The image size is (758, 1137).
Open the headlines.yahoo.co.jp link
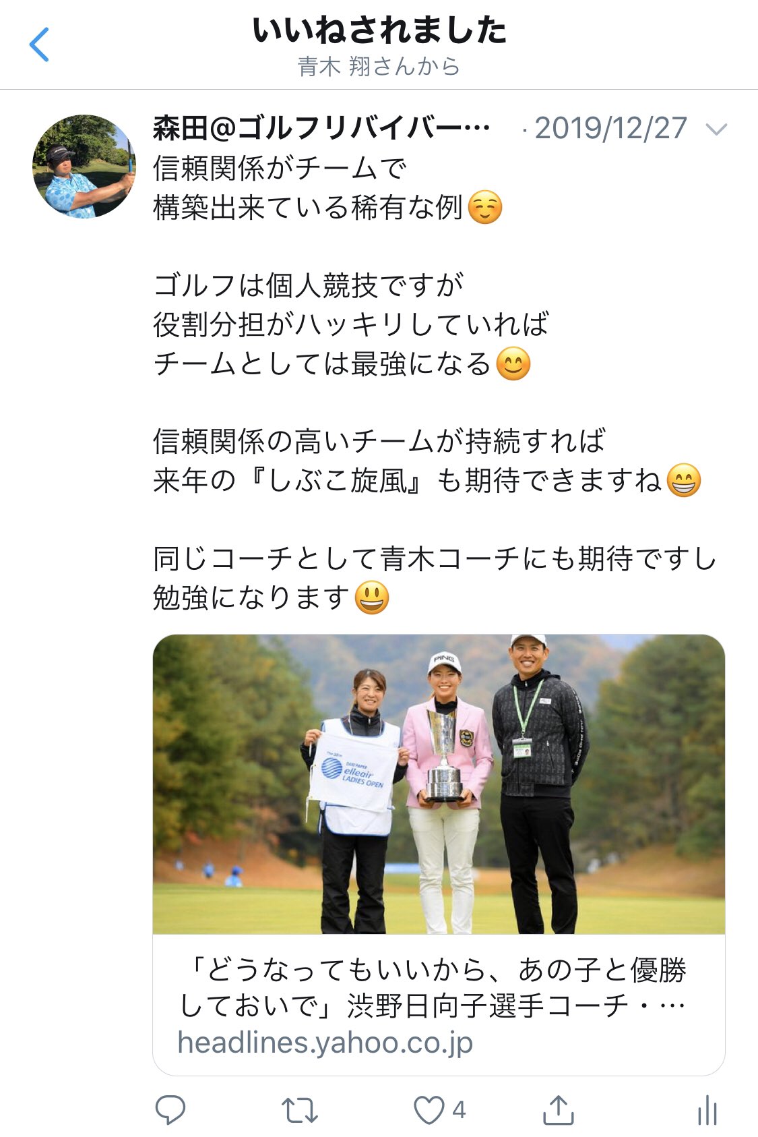pos(325,1043)
